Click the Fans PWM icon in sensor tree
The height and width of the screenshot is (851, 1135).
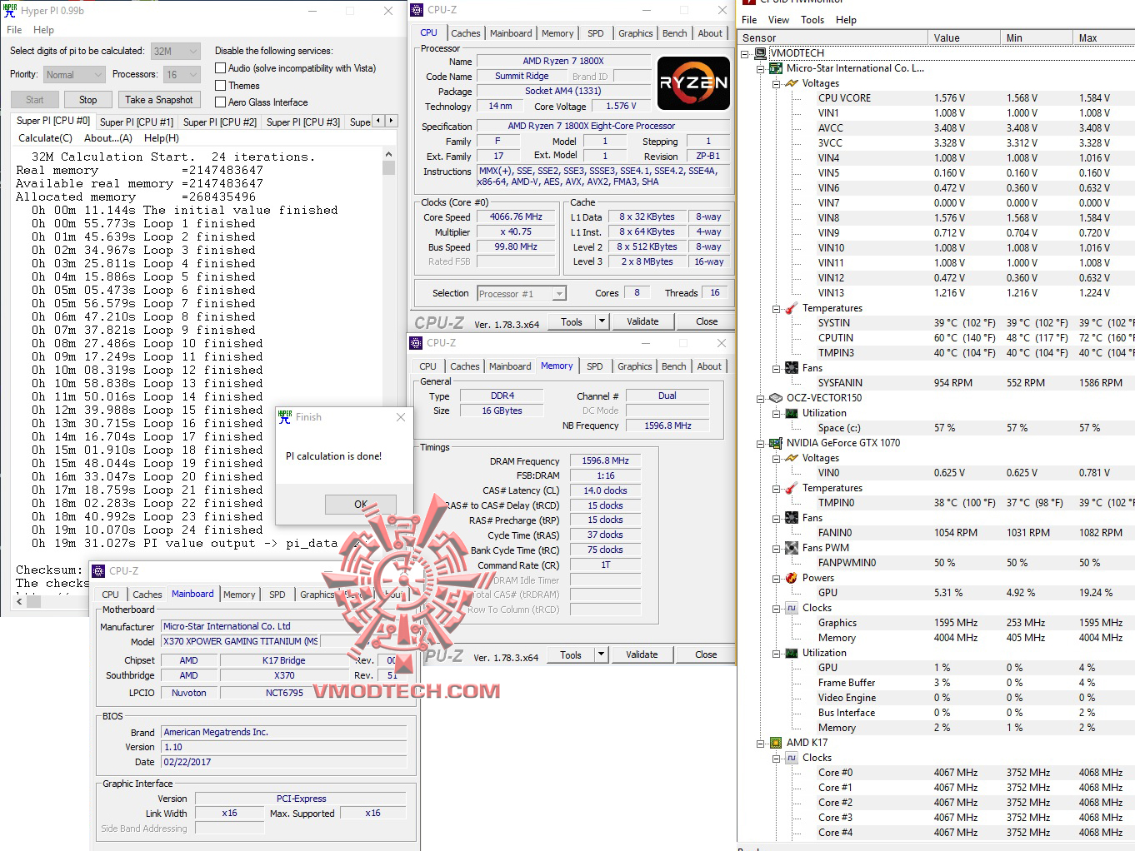click(x=790, y=547)
